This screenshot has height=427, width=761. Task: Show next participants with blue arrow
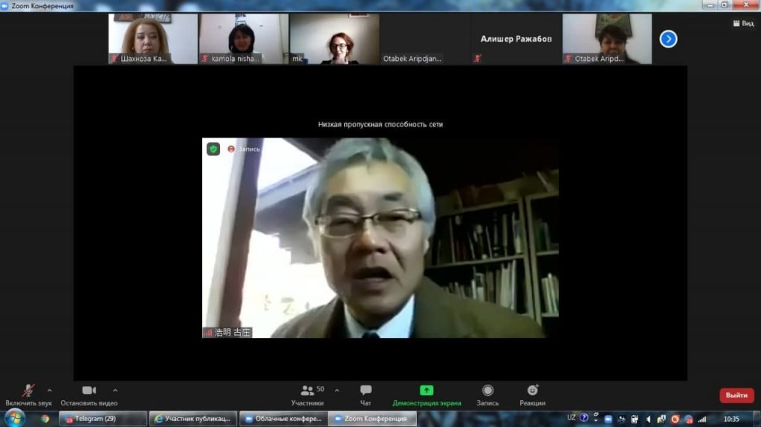tap(668, 39)
